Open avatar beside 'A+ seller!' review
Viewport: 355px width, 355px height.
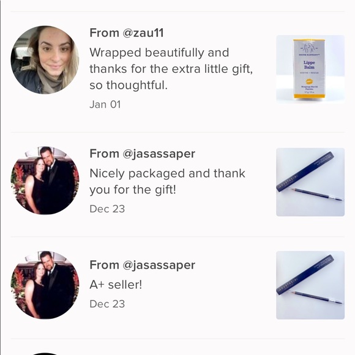(45, 285)
